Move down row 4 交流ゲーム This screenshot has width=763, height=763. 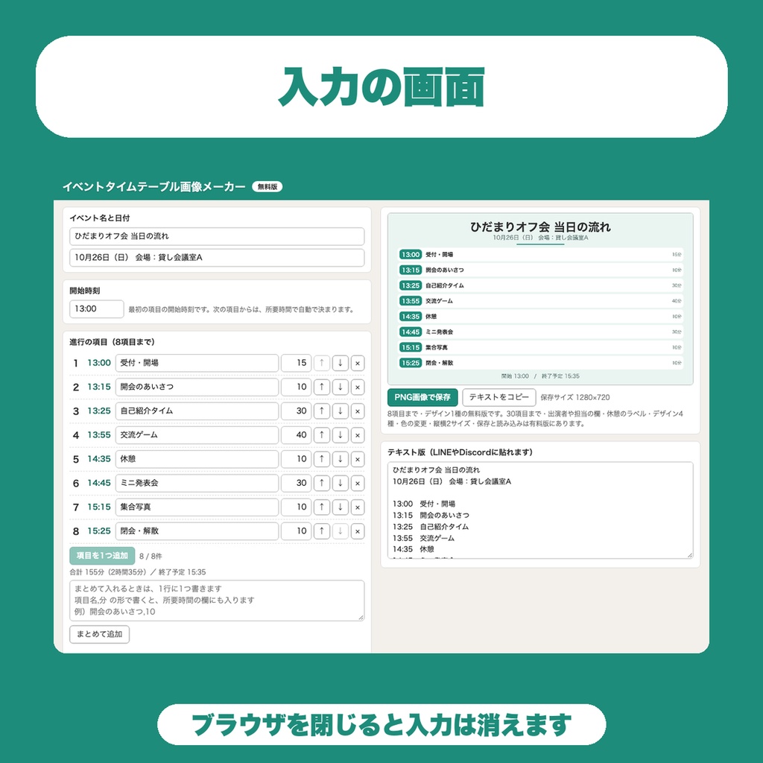click(340, 435)
